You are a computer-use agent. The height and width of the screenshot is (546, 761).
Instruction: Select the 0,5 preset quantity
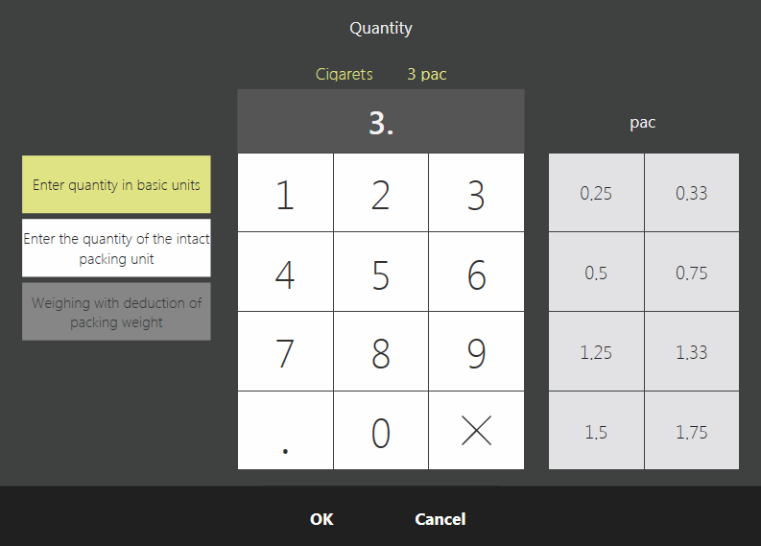click(596, 273)
